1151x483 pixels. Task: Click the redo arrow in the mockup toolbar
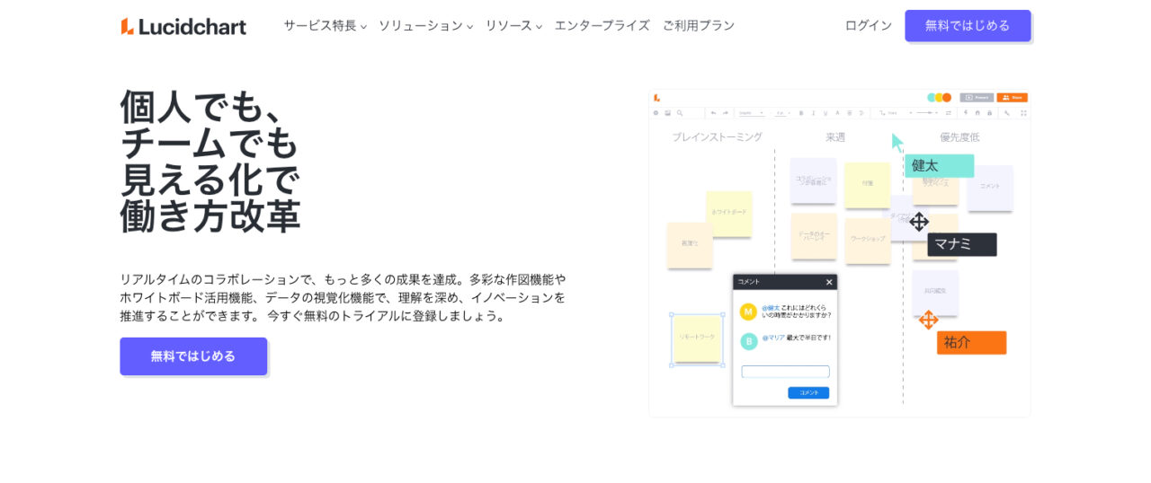(x=726, y=113)
